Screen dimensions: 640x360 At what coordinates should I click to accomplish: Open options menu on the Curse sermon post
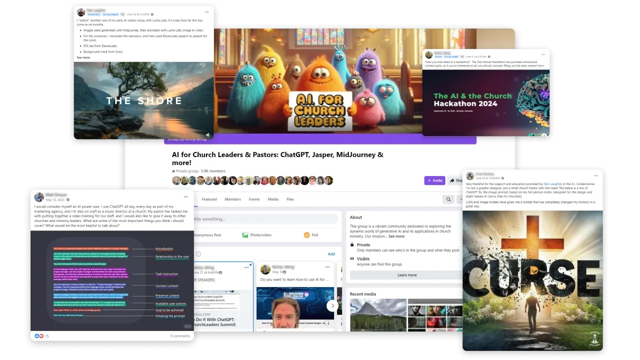tap(595, 176)
